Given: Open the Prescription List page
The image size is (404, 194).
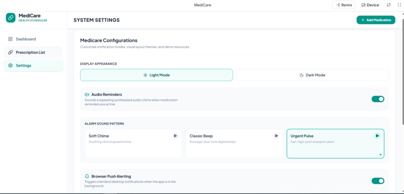Looking at the screenshot, I should (33, 52).
